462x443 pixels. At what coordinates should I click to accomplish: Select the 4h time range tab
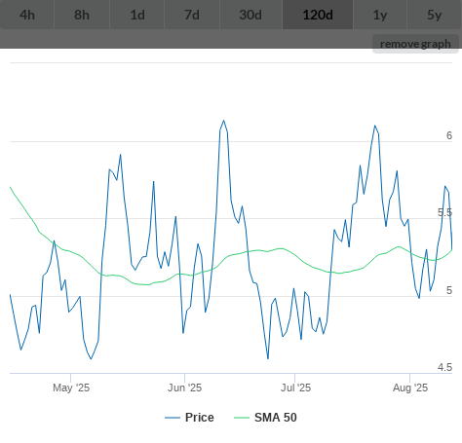[27, 15]
